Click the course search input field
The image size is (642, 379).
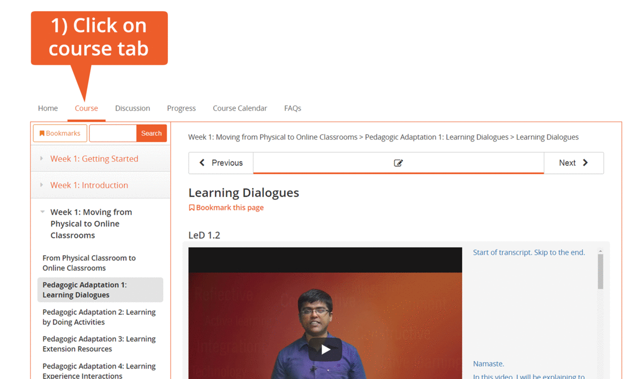113,133
